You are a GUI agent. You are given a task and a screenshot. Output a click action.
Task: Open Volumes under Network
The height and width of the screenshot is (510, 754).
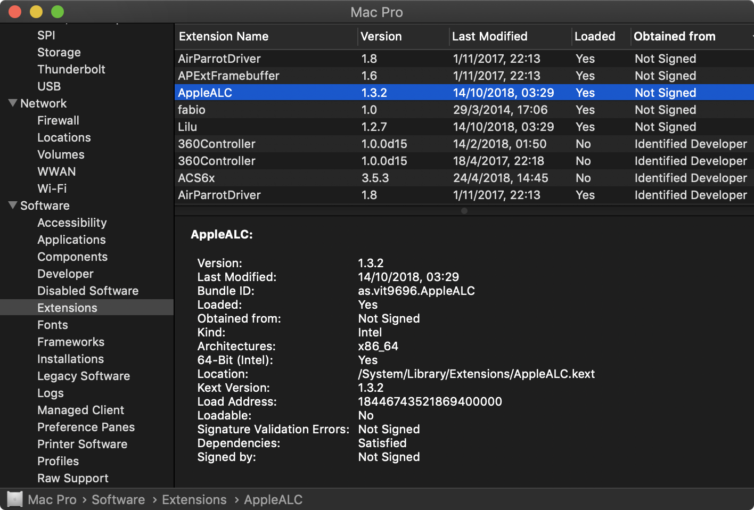point(61,154)
